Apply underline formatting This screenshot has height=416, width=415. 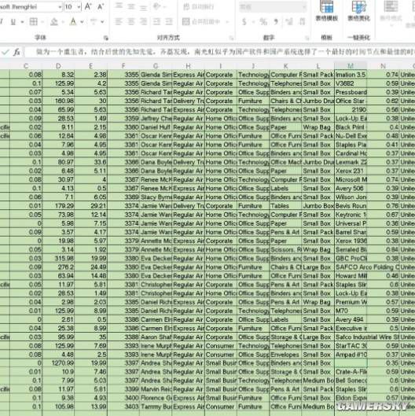pos(13,22)
